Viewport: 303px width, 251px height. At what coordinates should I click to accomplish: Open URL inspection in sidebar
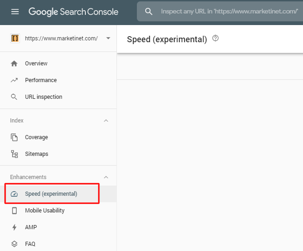pyautogui.click(x=44, y=97)
